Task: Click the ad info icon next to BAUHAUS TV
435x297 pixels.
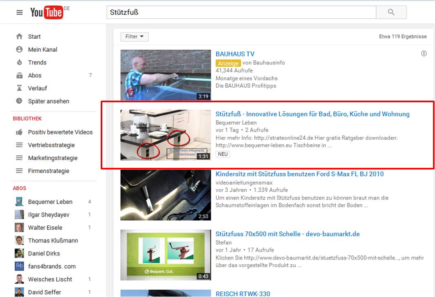Action: coord(424,53)
